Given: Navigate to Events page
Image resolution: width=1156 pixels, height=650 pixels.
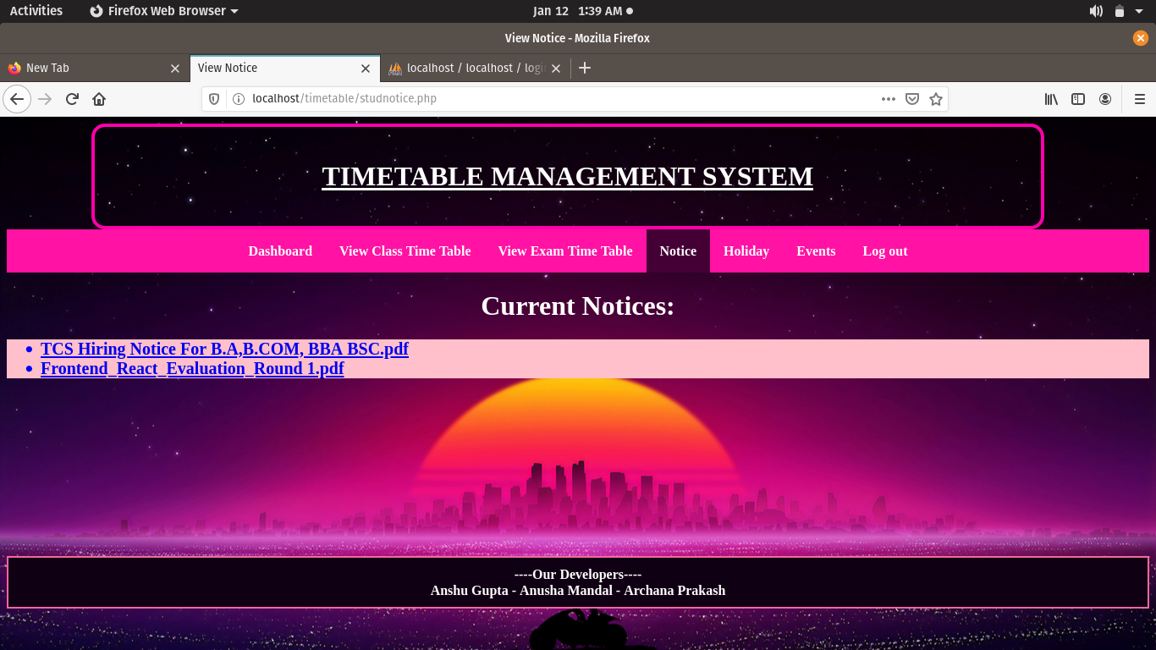Looking at the screenshot, I should coord(816,251).
